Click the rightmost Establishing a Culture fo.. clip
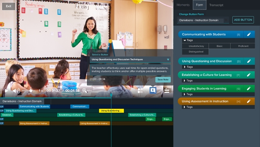 142,115
